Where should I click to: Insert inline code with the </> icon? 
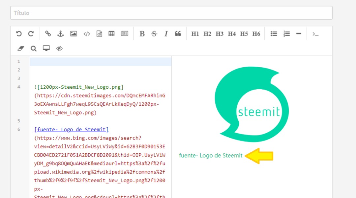tap(87, 34)
